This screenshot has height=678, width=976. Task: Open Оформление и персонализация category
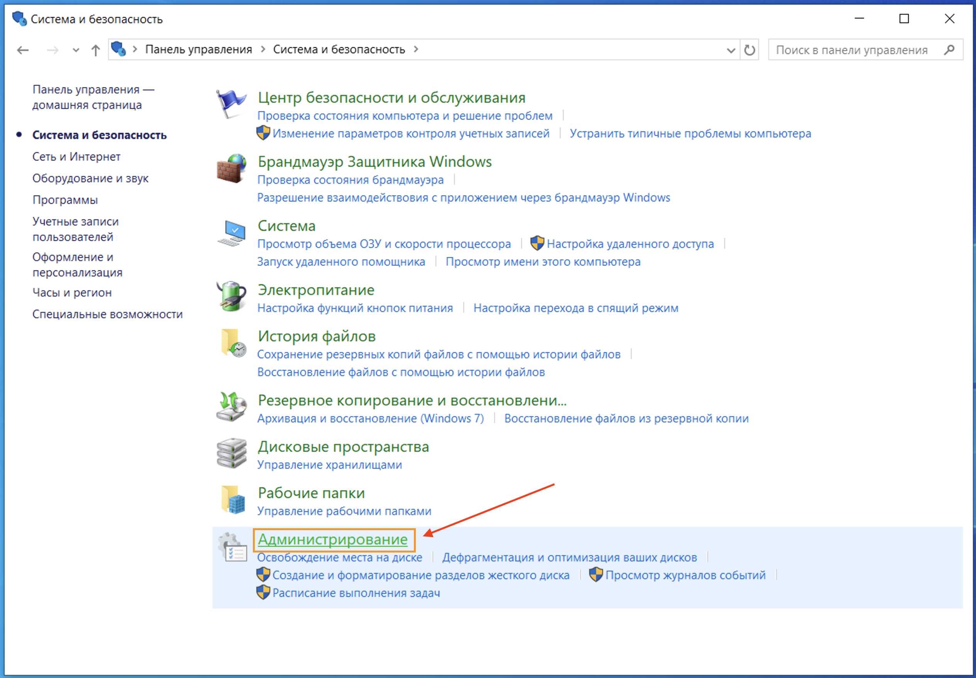(x=77, y=264)
